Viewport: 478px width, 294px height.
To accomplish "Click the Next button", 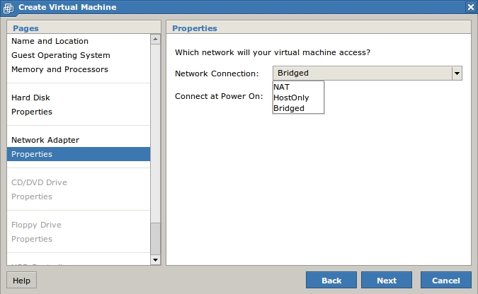I will point(387,281).
